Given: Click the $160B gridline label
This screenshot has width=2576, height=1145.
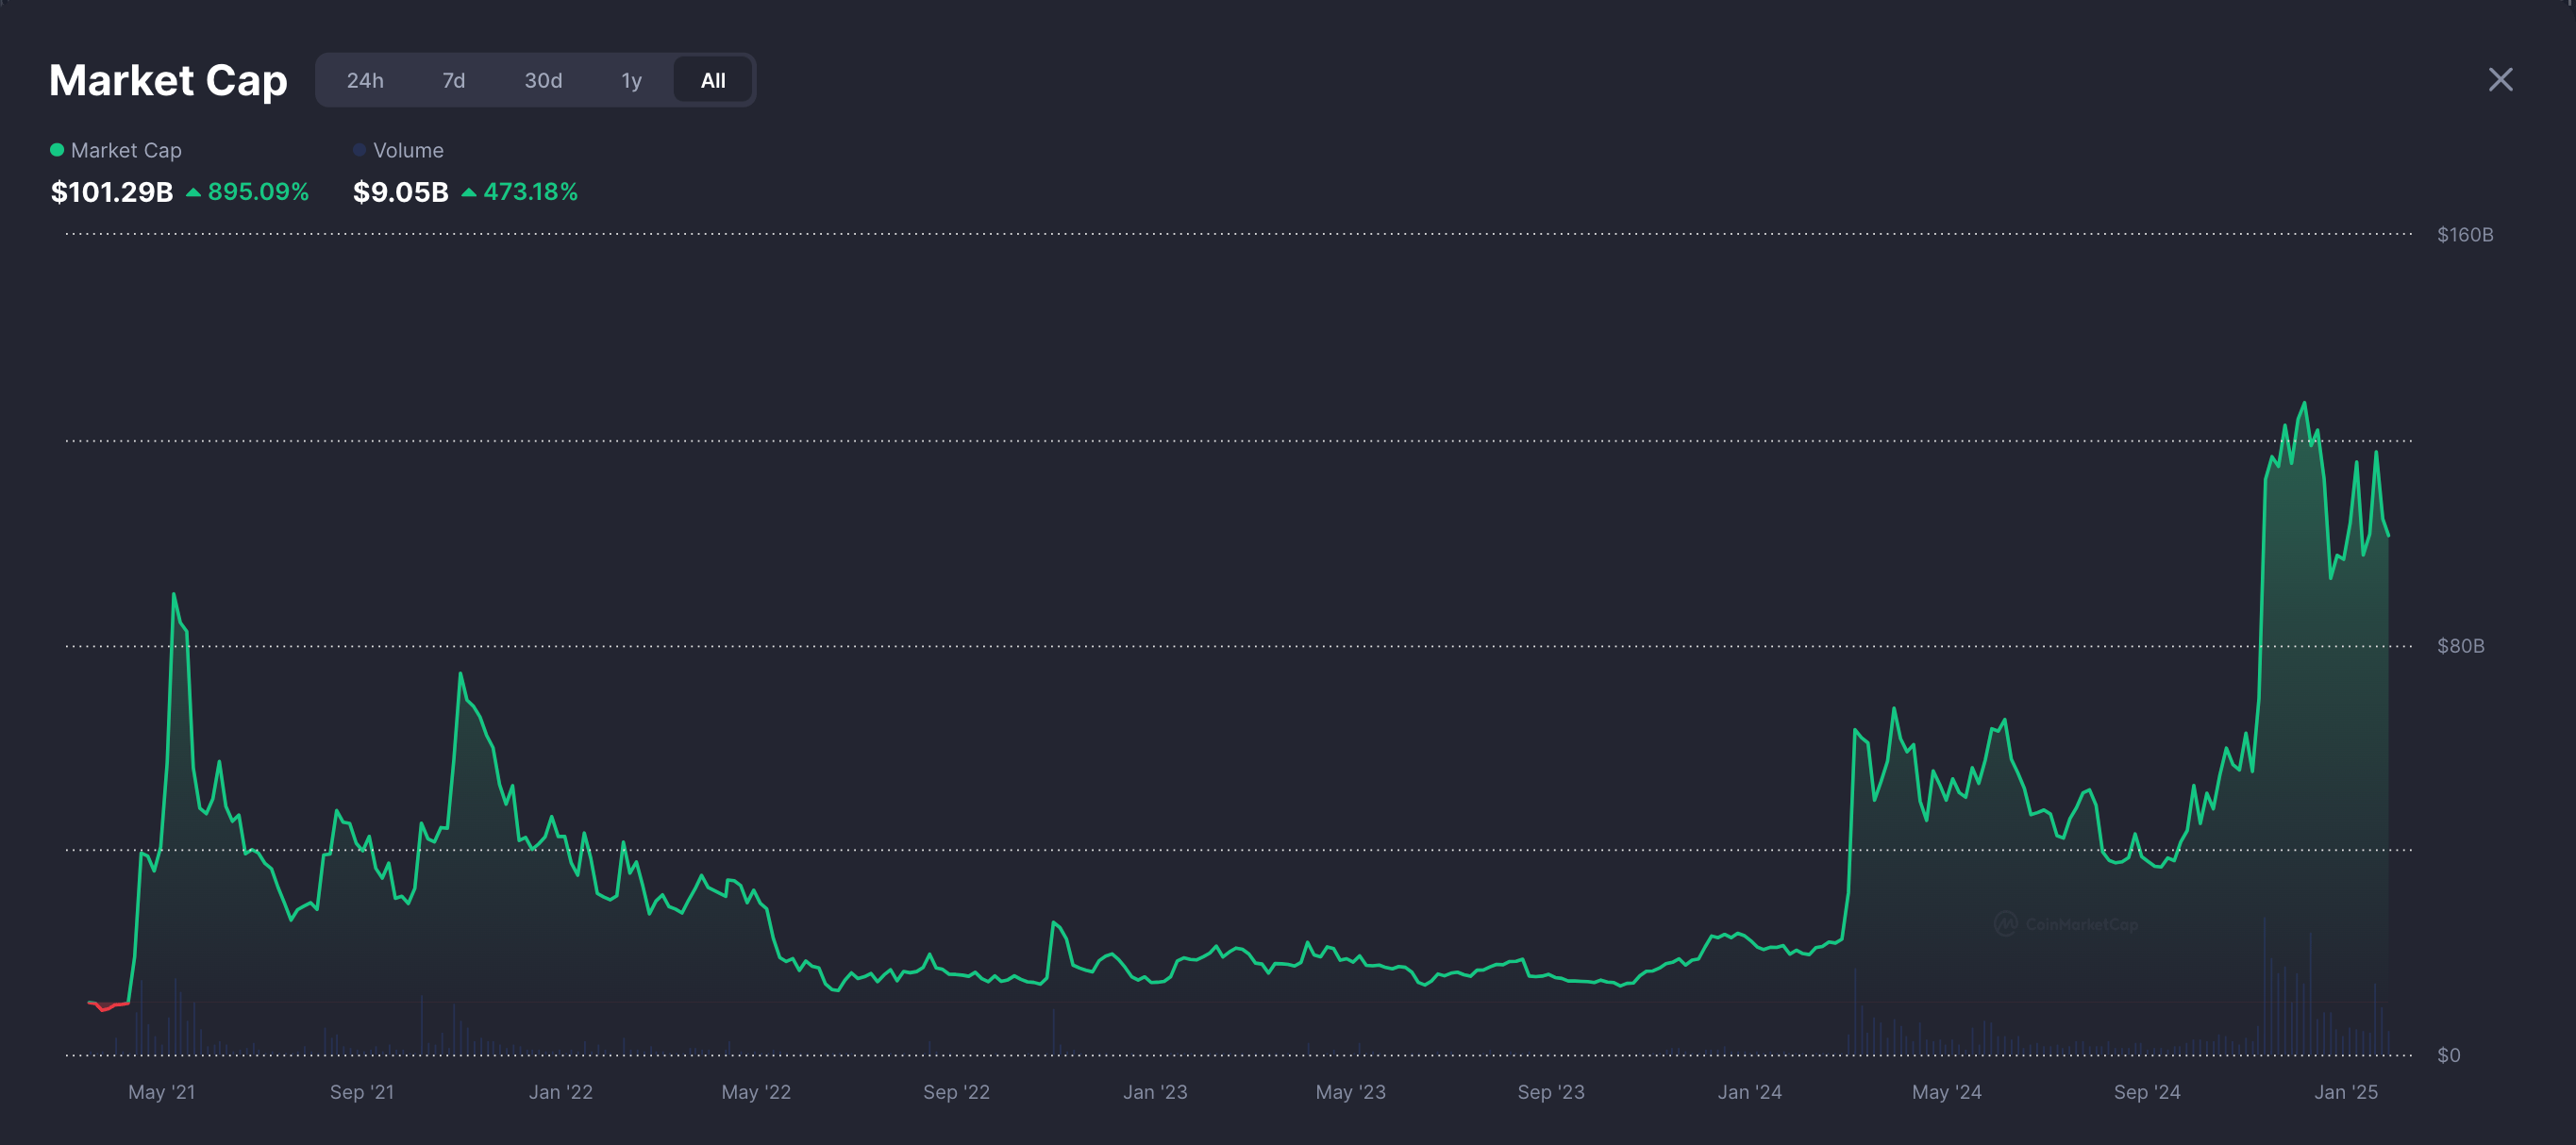Looking at the screenshot, I should 2466,234.
